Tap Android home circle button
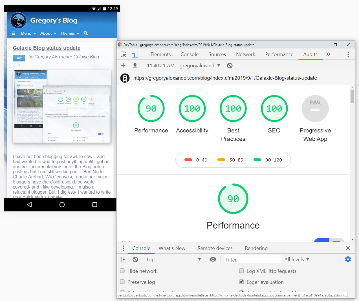359x301 pixels. coord(62,205)
